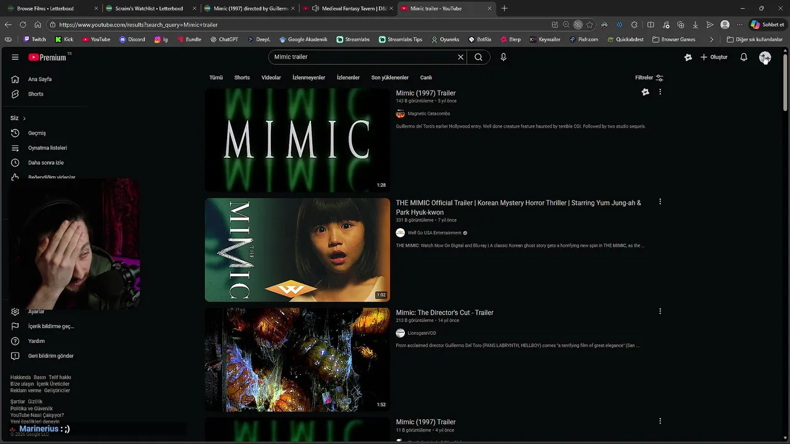Clear the search box with the X

coord(460,57)
